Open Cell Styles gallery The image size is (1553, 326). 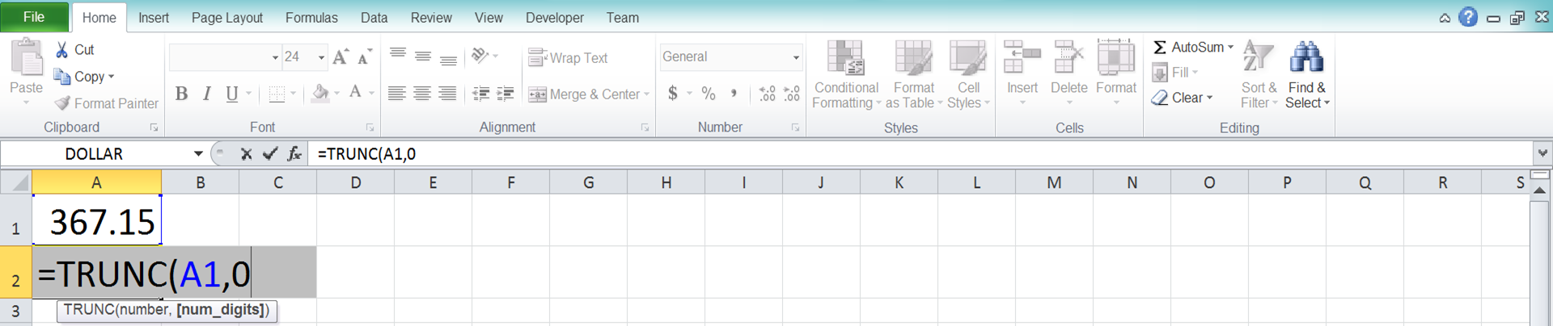(968, 75)
